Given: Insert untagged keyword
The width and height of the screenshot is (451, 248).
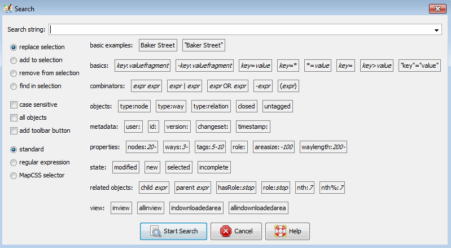Looking at the screenshot, I should pos(277,106).
